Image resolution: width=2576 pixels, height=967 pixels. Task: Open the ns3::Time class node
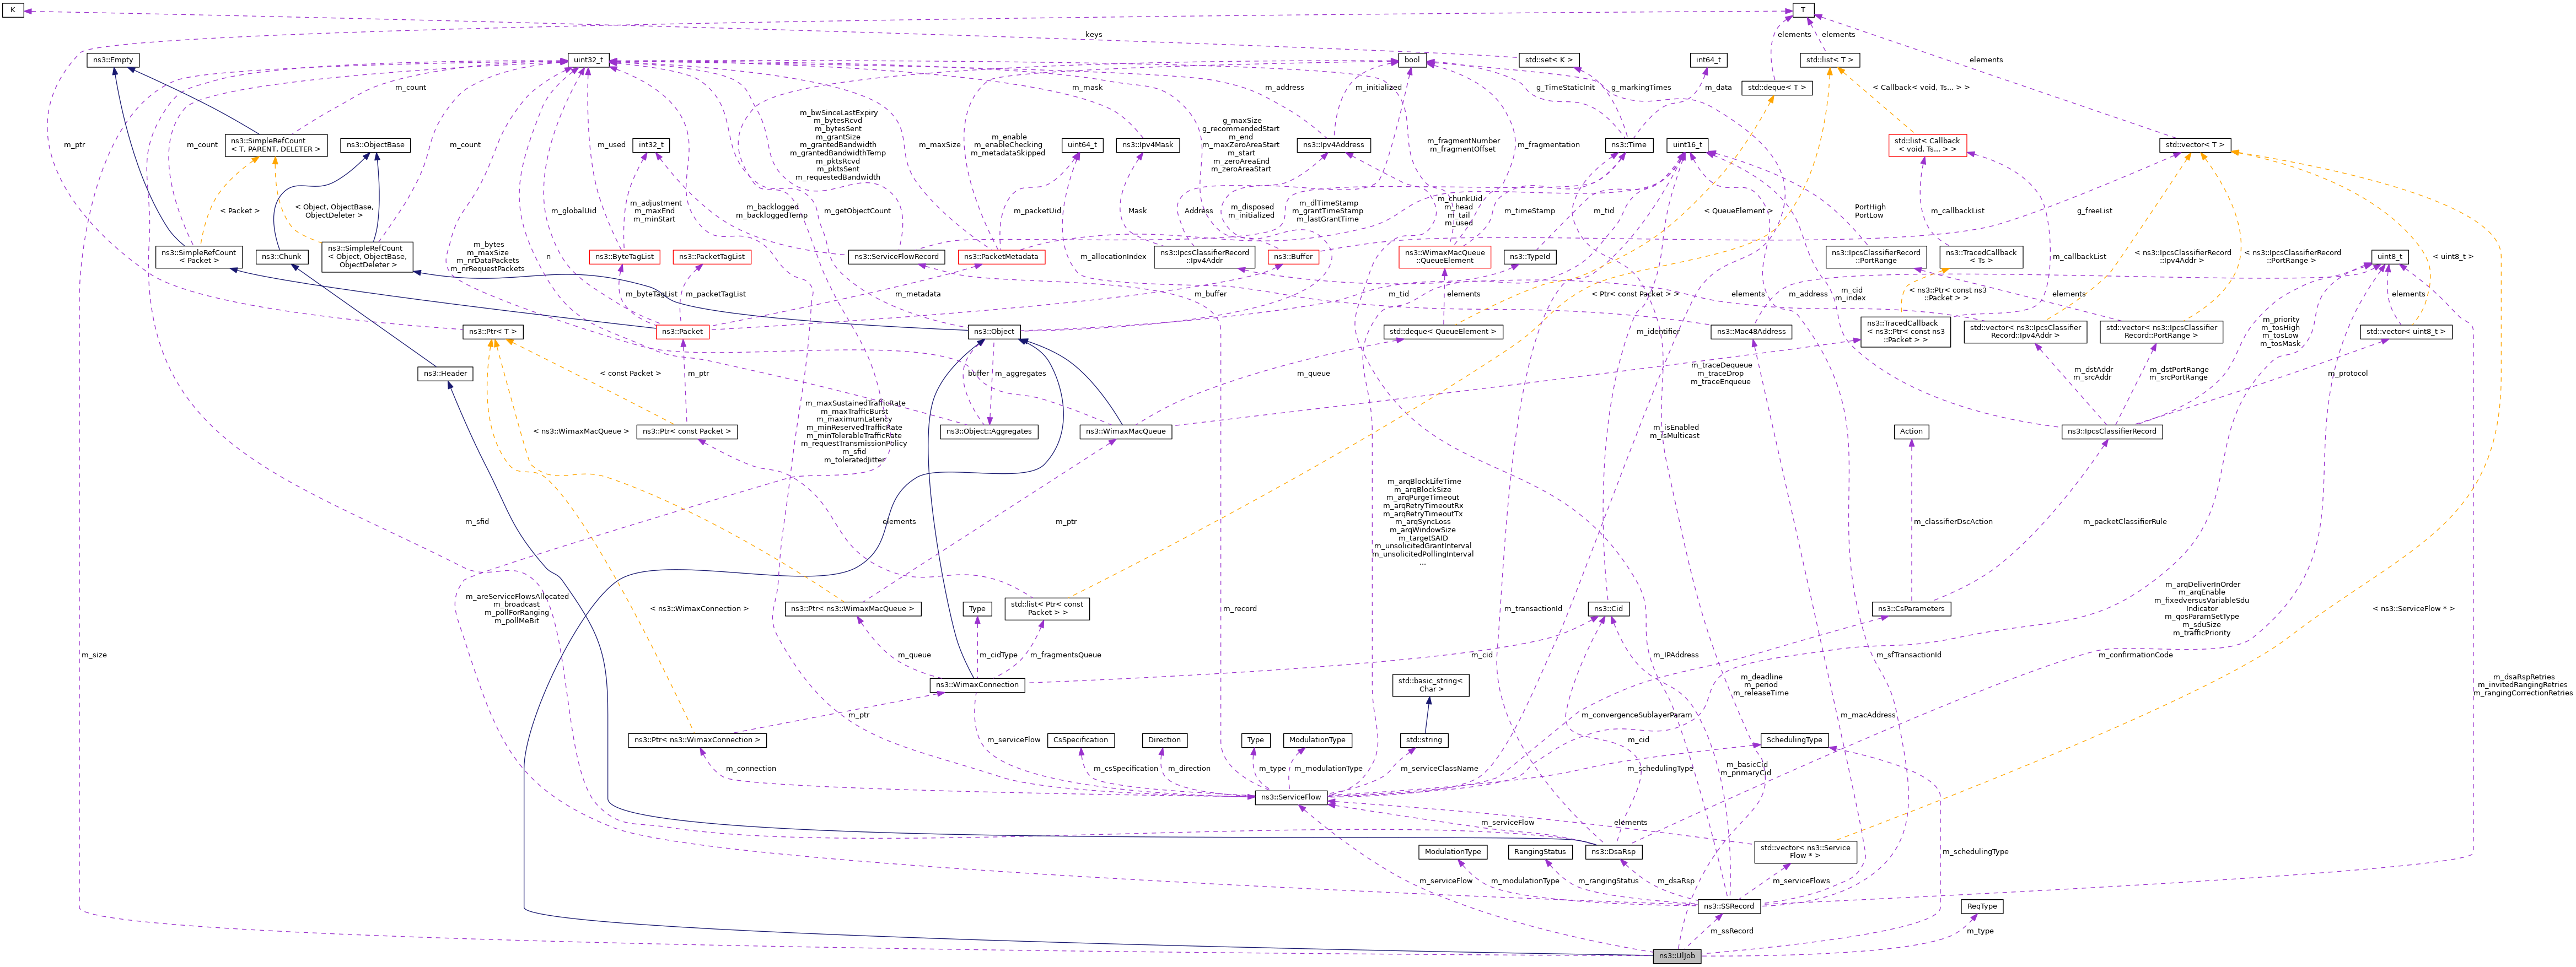click(1628, 145)
